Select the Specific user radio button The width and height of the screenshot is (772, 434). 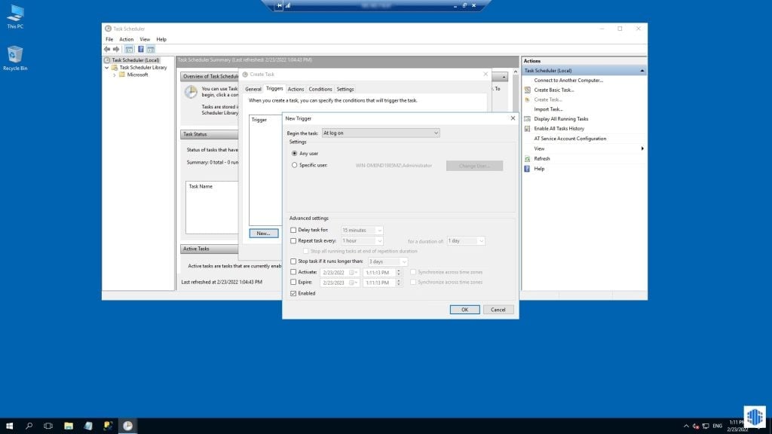click(293, 166)
